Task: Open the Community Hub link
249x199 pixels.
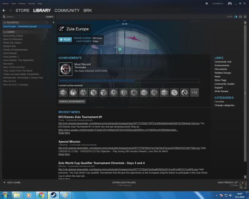Action: click(223, 62)
